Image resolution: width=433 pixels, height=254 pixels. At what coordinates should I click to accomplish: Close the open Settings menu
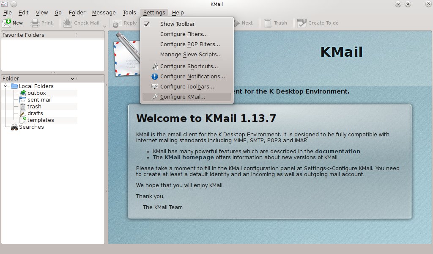click(154, 13)
